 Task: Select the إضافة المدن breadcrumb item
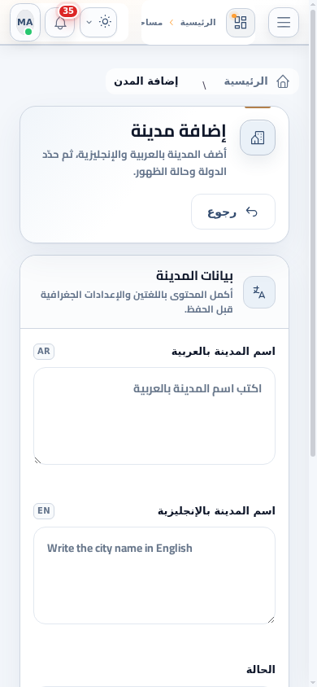pyautogui.click(x=145, y=81)
